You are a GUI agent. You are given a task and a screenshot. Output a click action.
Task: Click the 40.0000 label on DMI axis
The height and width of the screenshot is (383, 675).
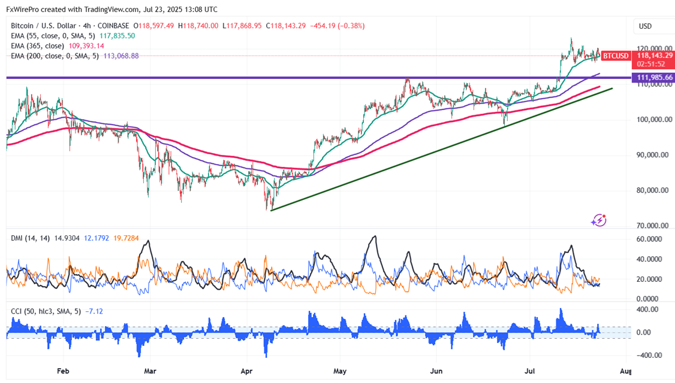click(x=649, y=259)
